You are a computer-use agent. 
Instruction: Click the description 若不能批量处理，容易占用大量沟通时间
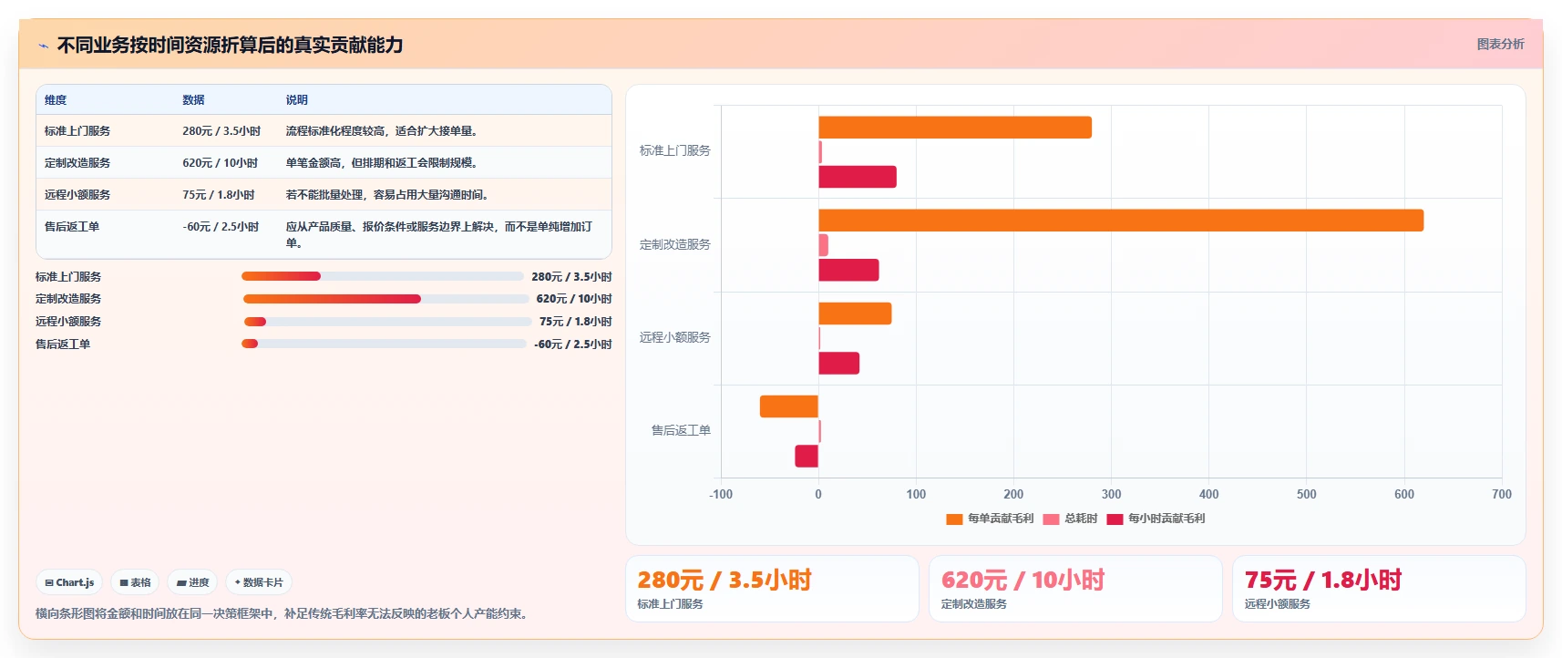[387, 195]
